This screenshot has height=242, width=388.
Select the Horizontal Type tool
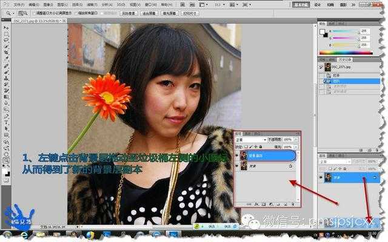[x=6, y=122]
